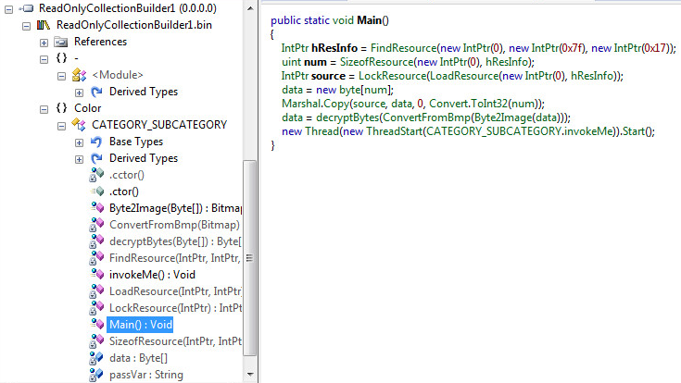Select the ReadOnlyCollectionBuilder1 (0.0.0.0) tree item

(x=127, y=8)
